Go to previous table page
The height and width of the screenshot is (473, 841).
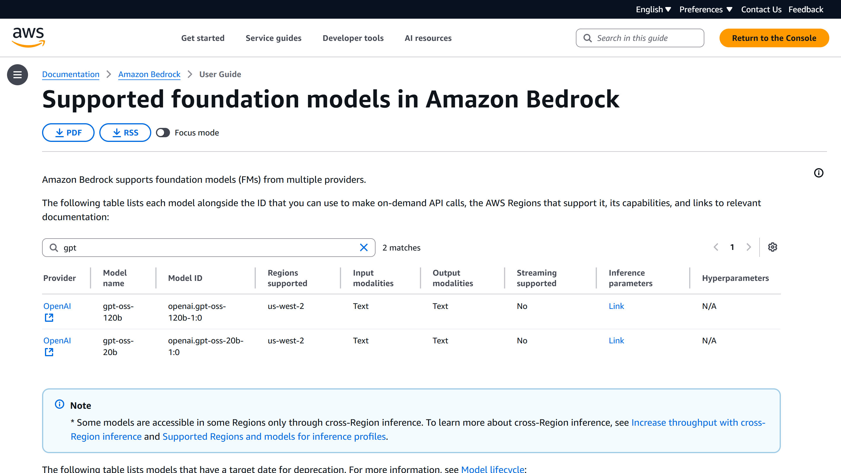[716, 247]
